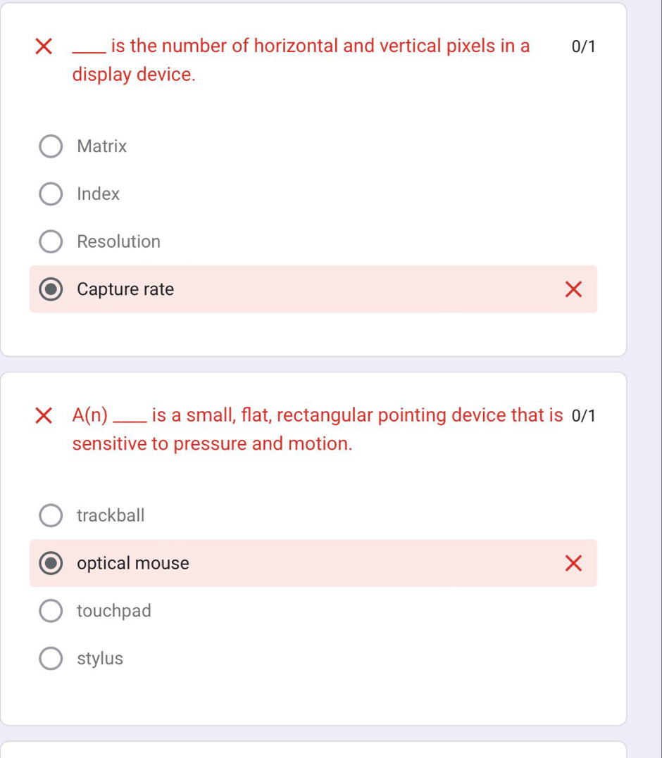Click the 0/1 score on the first question

coord(583,46)
